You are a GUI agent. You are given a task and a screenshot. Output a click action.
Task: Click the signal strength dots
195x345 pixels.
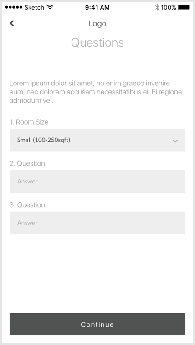(x=14, y=7)
